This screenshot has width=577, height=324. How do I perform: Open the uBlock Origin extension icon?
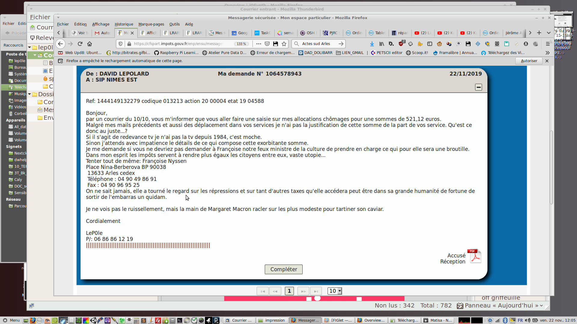point(401,44)
